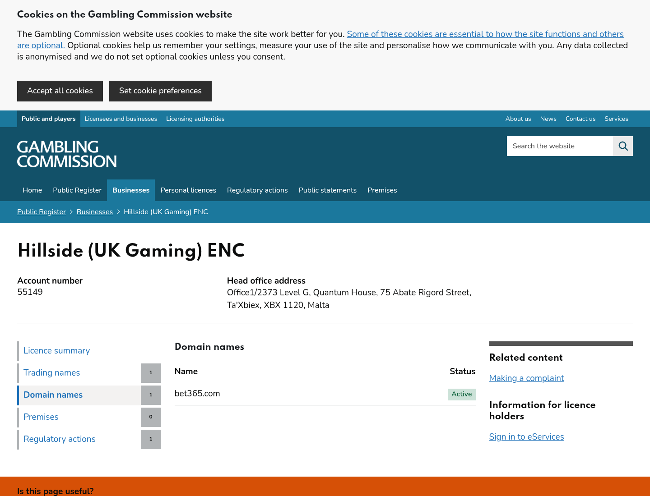
Task: Click Public Register breadcrumb link
Action: pos(42,212)
